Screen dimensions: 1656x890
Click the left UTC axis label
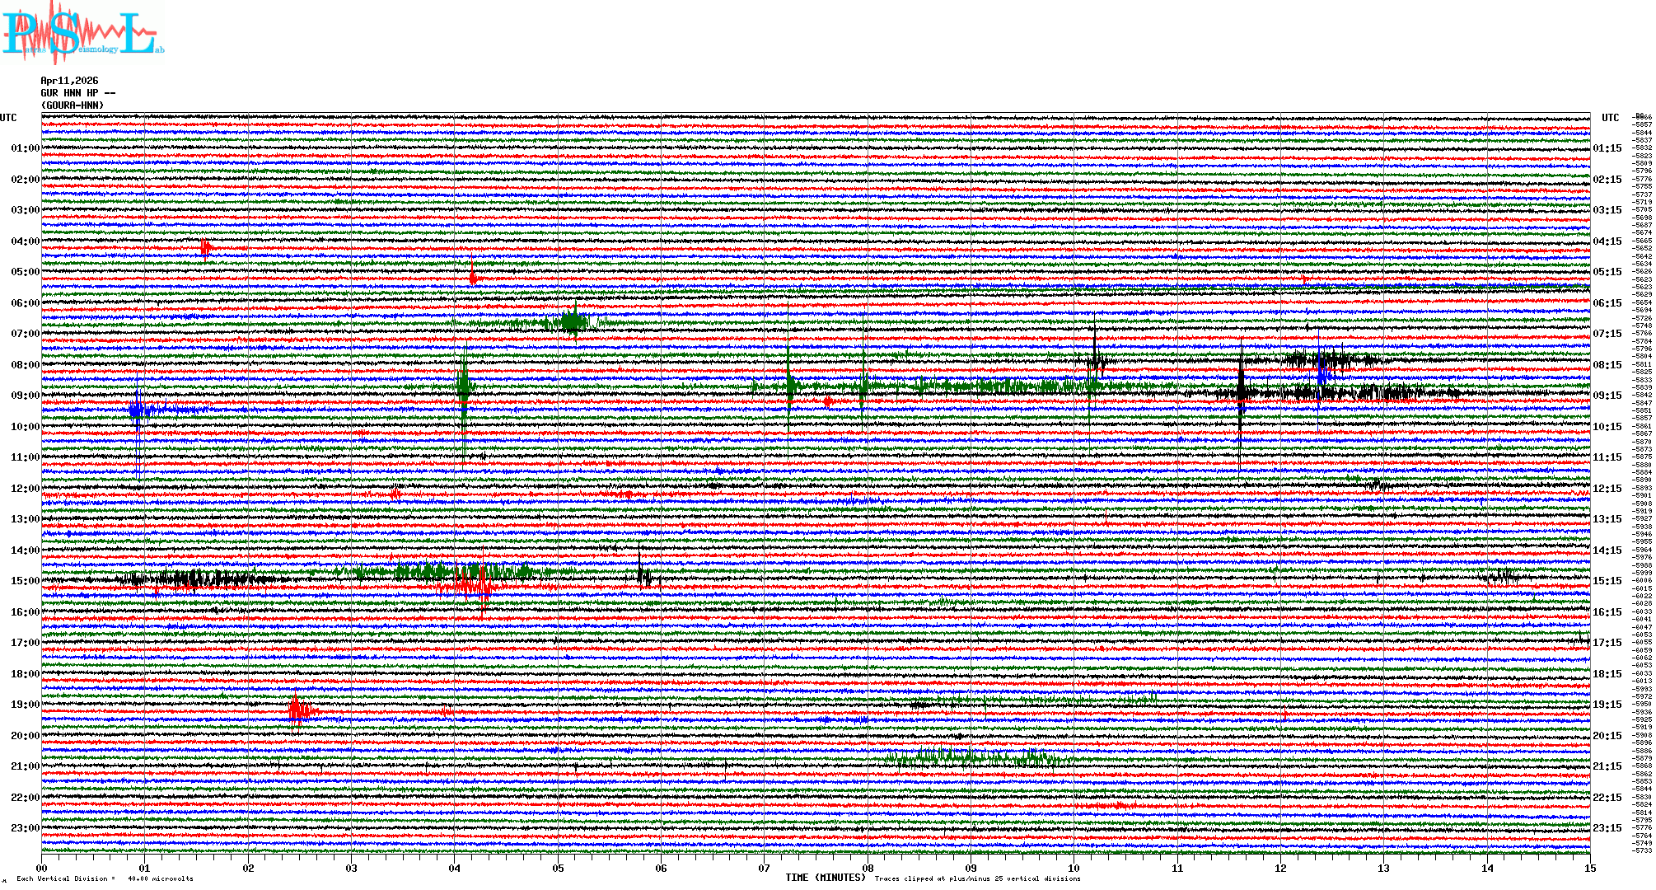(x=8, y=118)
